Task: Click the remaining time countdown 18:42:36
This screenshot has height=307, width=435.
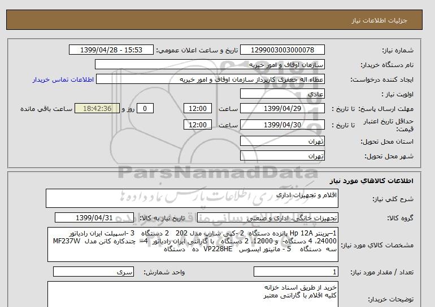Action: pos(97,108)
